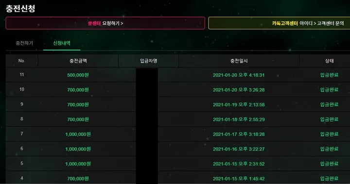Click the 충전신청 page heading

(20, 8)
